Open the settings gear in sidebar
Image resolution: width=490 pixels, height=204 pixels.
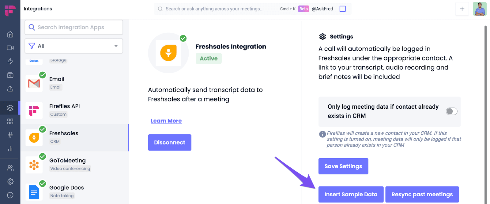pos(10,181)
